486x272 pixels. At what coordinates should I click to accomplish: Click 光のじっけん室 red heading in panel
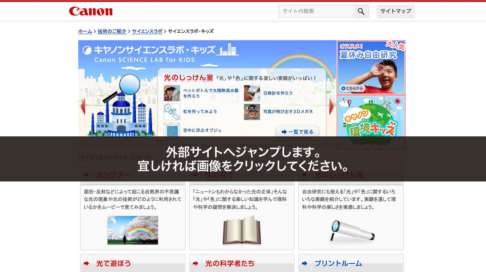tap(188, 78)
